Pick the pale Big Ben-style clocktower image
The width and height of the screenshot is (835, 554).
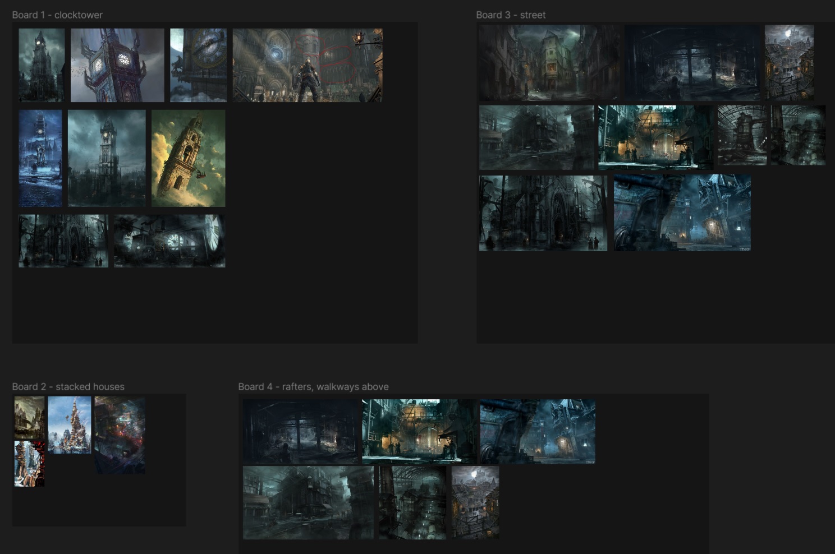[117, 65]
